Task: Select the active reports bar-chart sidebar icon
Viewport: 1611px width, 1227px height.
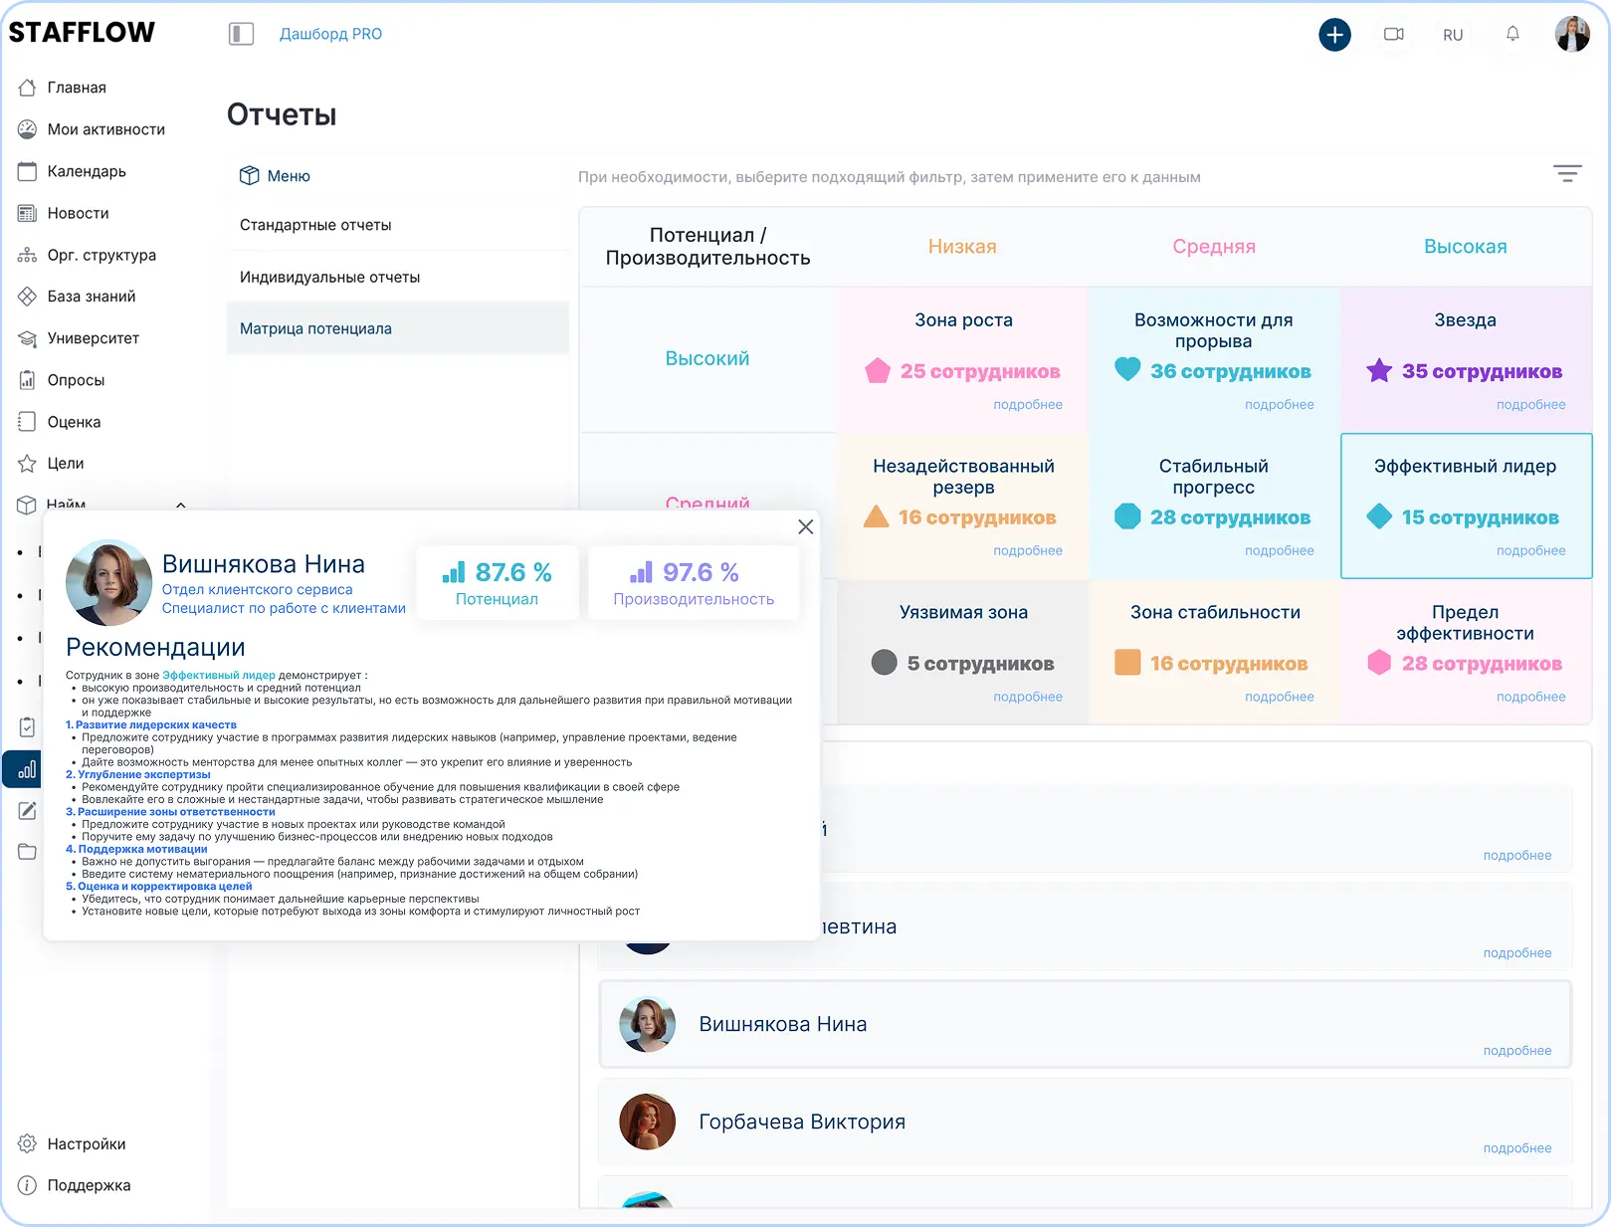Action: point(27,769)
